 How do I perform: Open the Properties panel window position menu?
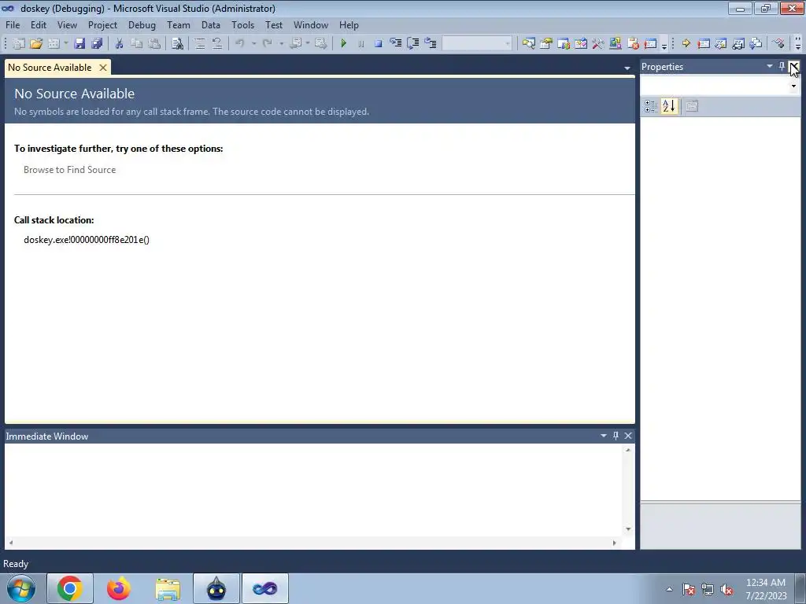[x=770, y=66]
